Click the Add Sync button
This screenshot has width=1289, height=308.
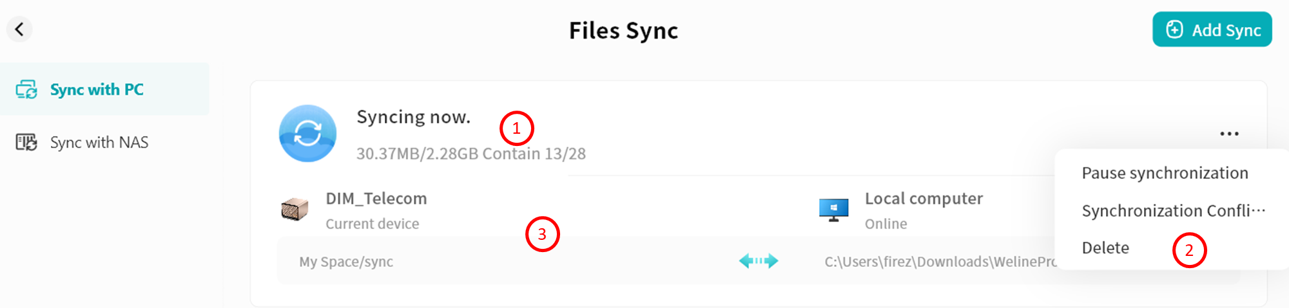[x=1212, y=30]
